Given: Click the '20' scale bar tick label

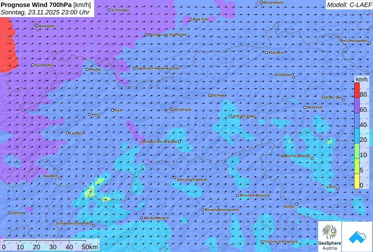Looking at the screenshot, I should [x=37, y=247].
